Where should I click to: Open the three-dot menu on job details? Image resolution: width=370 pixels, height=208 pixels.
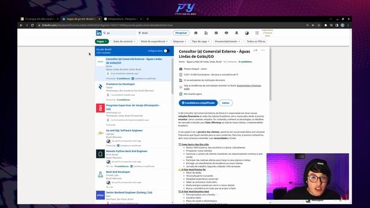click(263, 50)
